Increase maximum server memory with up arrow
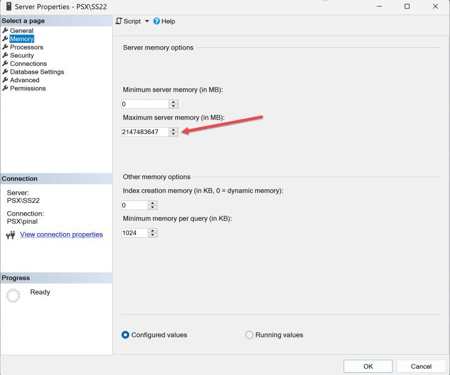Viewport: 450px width, 375px height. pos(173,130)
